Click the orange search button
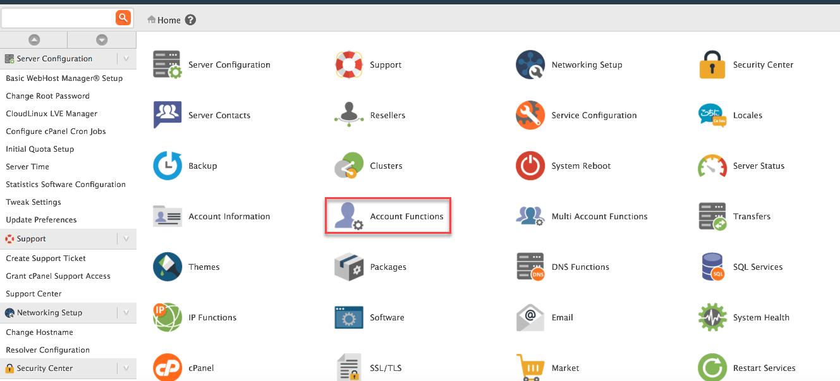The image size is (840, 381). (x=123, y=18)
